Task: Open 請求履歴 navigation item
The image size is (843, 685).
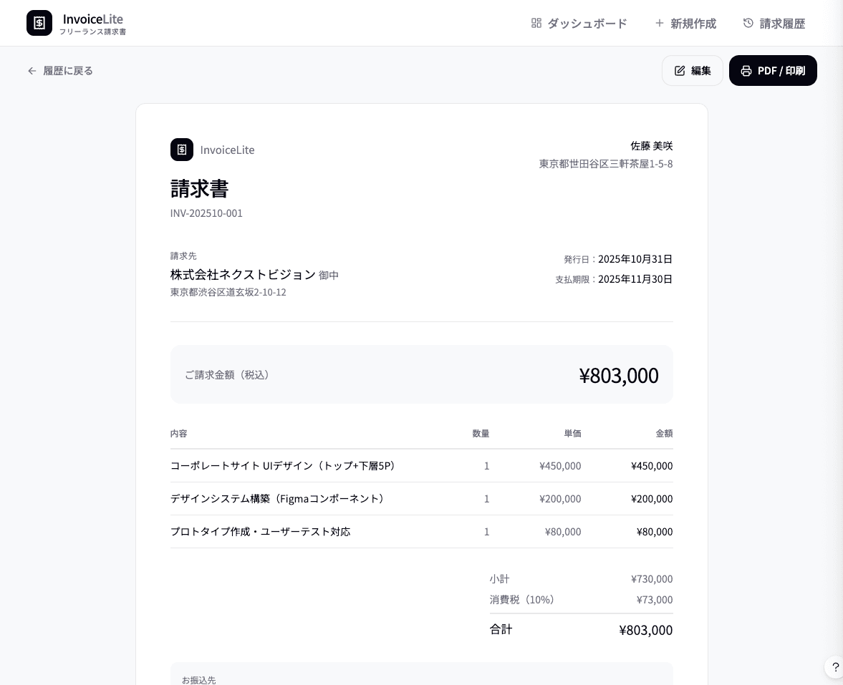Action: point(782,24)
